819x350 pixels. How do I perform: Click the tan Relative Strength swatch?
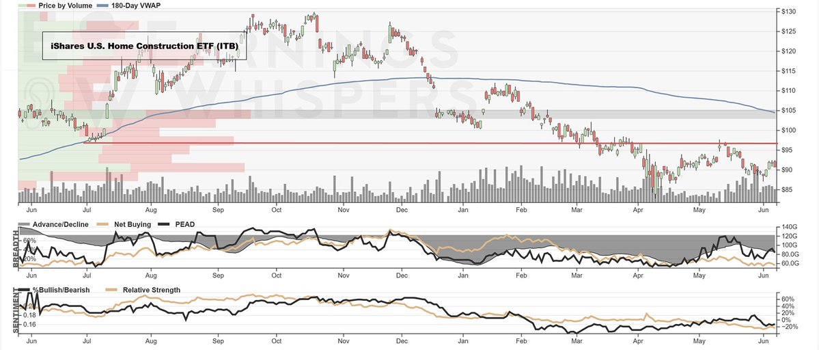[x=112, y=289]
